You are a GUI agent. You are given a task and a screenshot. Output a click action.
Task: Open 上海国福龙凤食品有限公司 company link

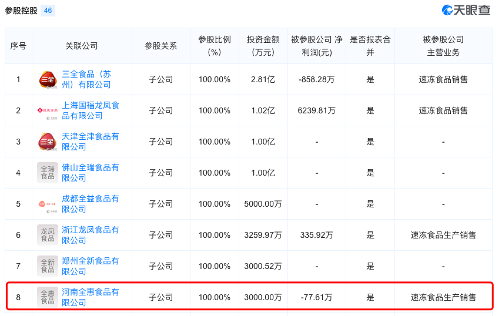tap(91, 110)
